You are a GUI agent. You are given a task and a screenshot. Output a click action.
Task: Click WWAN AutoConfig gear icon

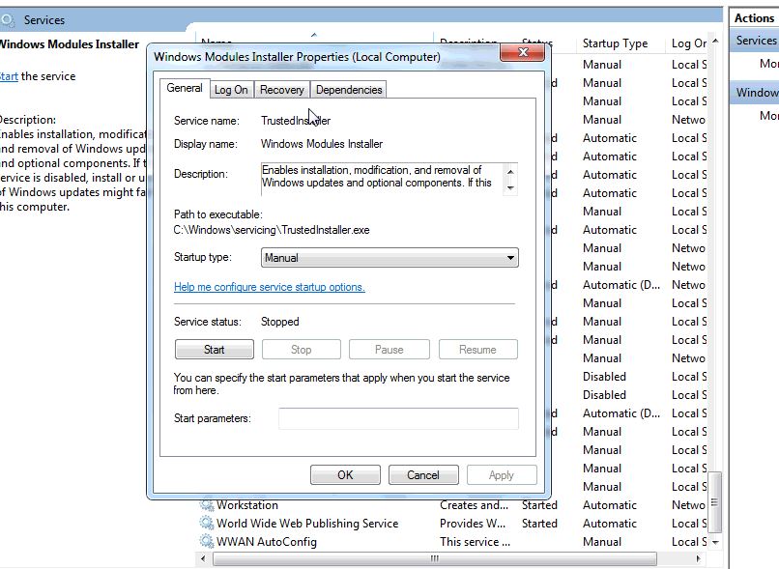click(x=206, y=542)
